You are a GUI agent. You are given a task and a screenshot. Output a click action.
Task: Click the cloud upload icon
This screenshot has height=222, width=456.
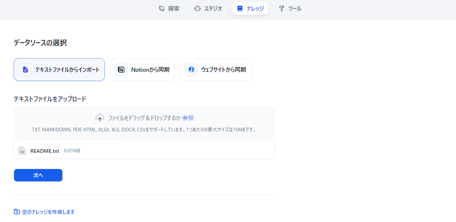(100, 118)
